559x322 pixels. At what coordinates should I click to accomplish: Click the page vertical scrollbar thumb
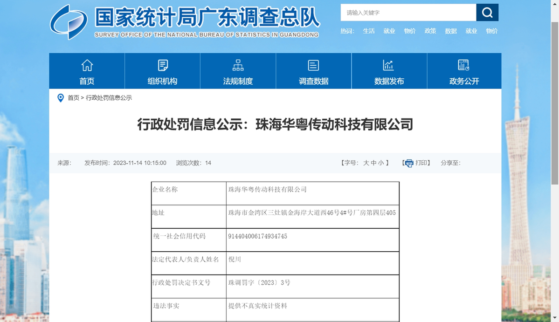(x=555, y=103)
